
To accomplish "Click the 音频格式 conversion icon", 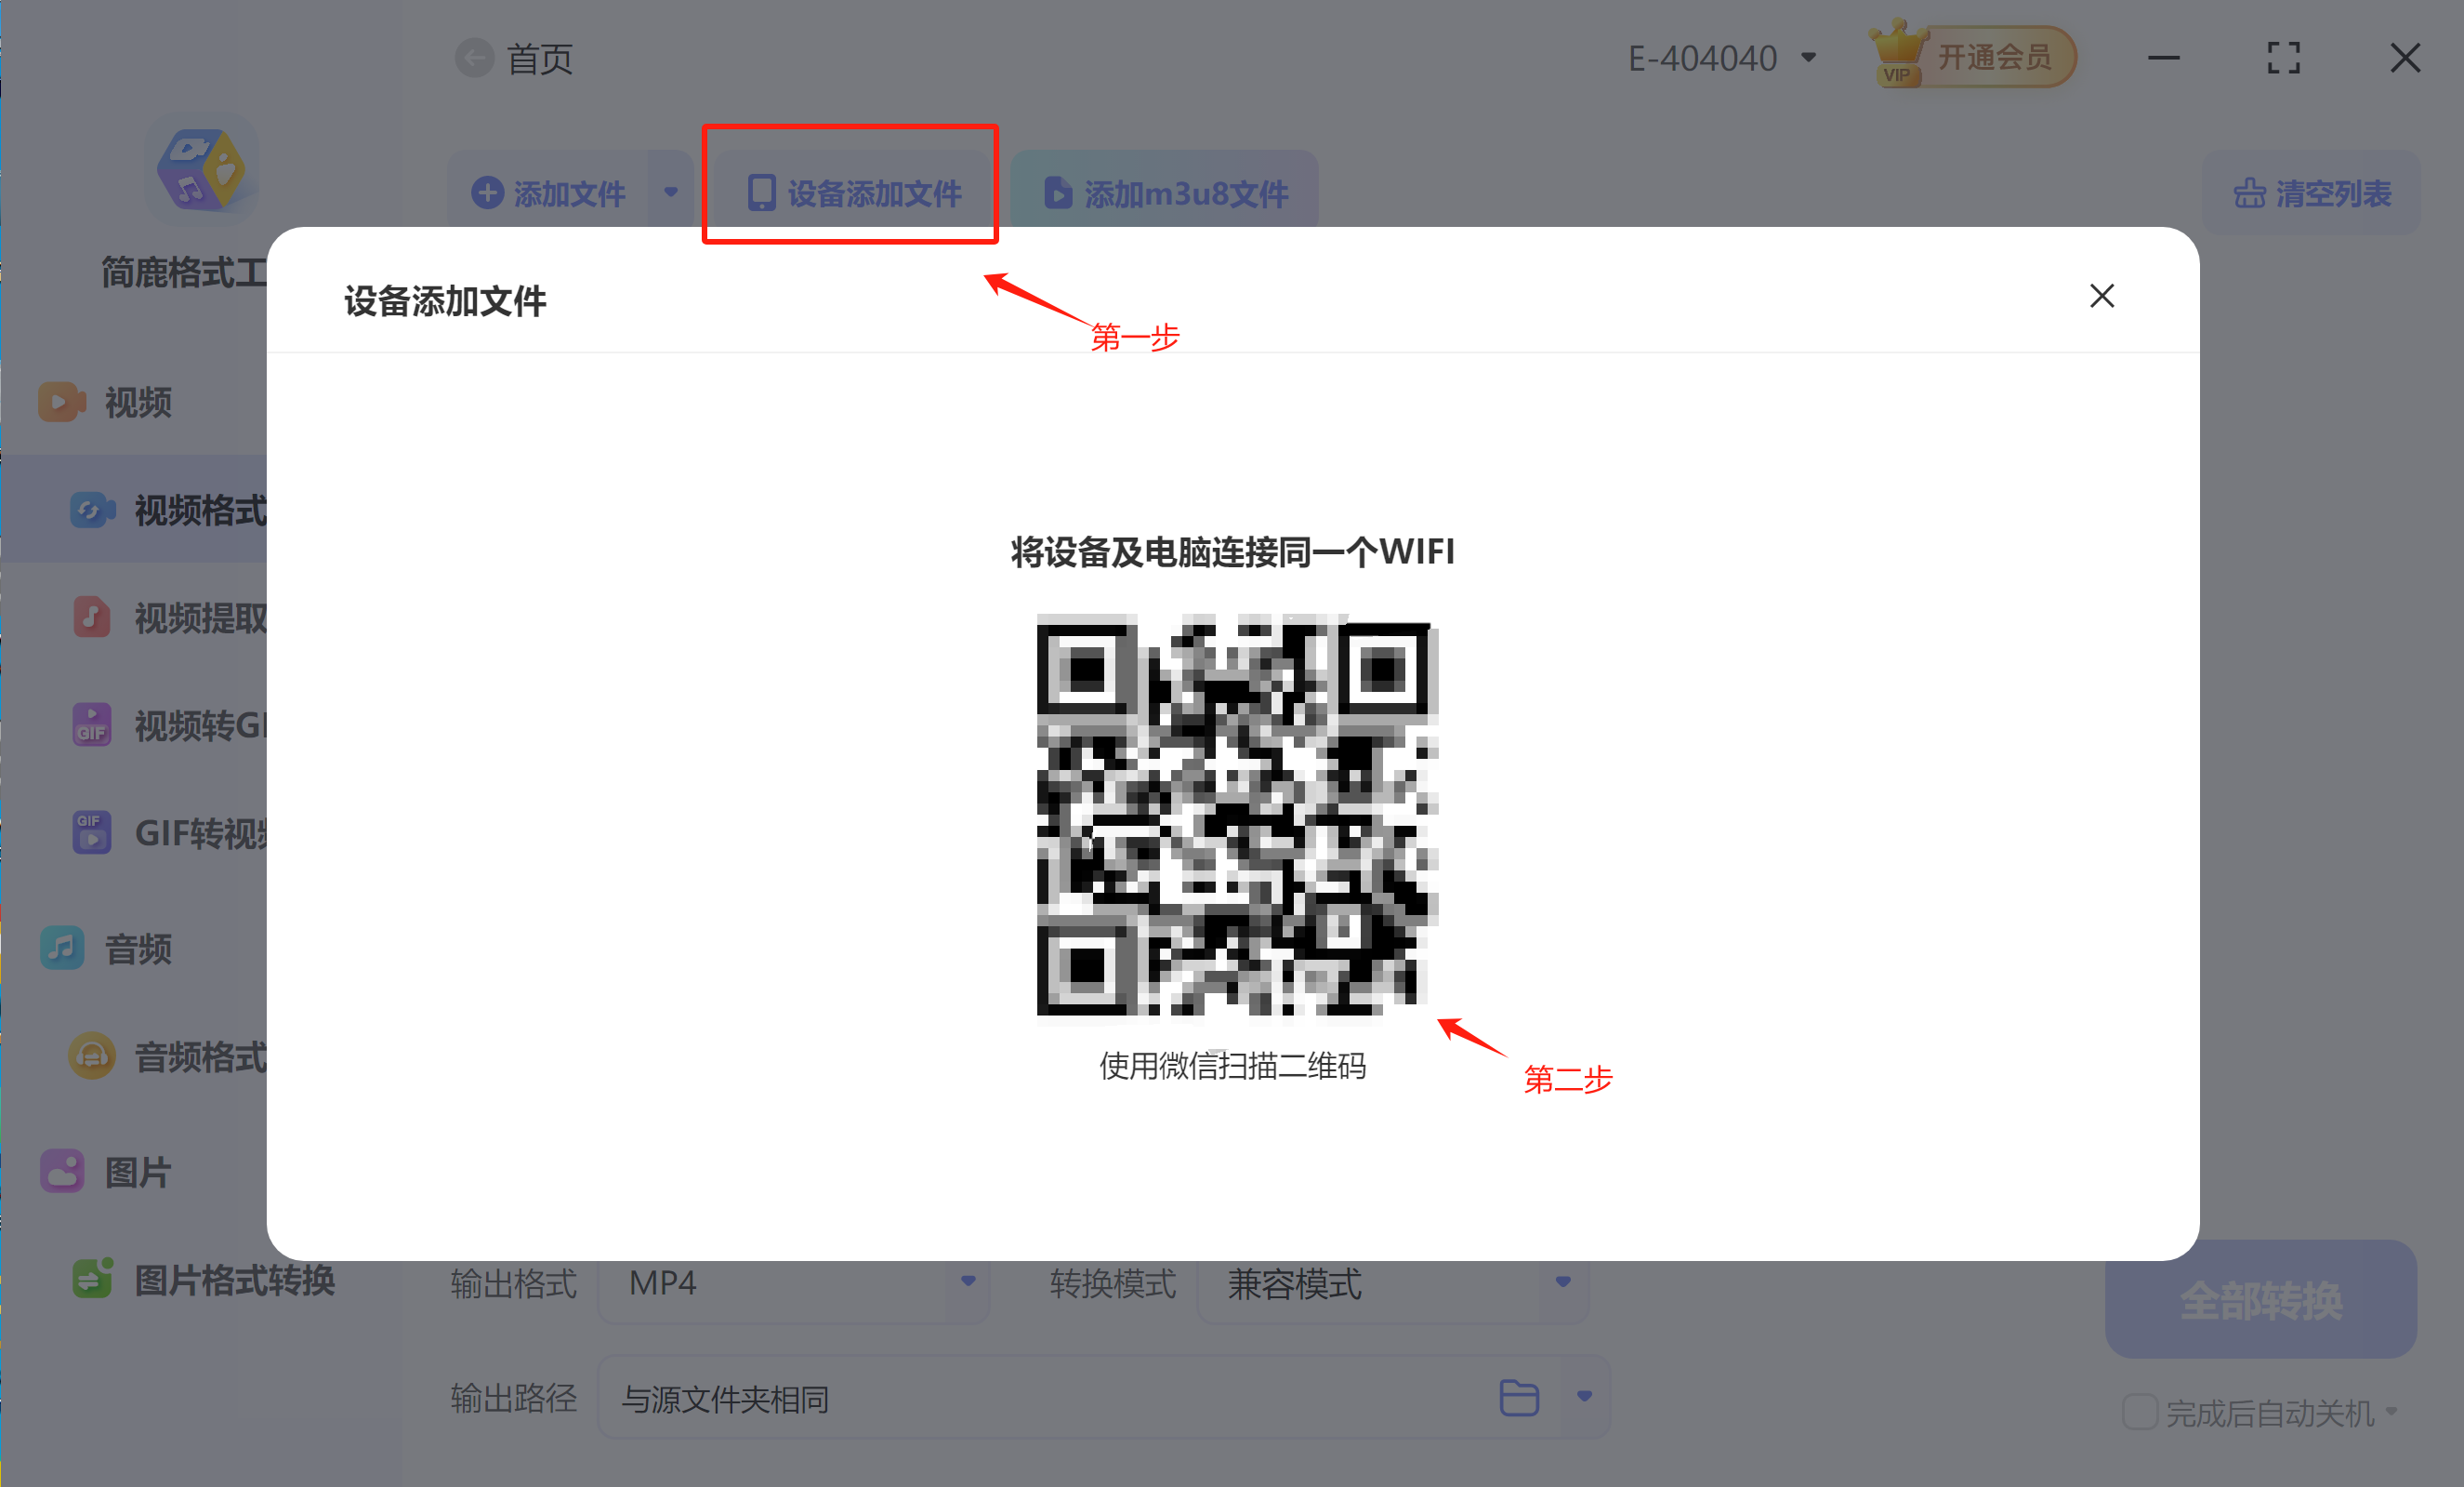I will pyautogui.click(x=91, y=1056).
